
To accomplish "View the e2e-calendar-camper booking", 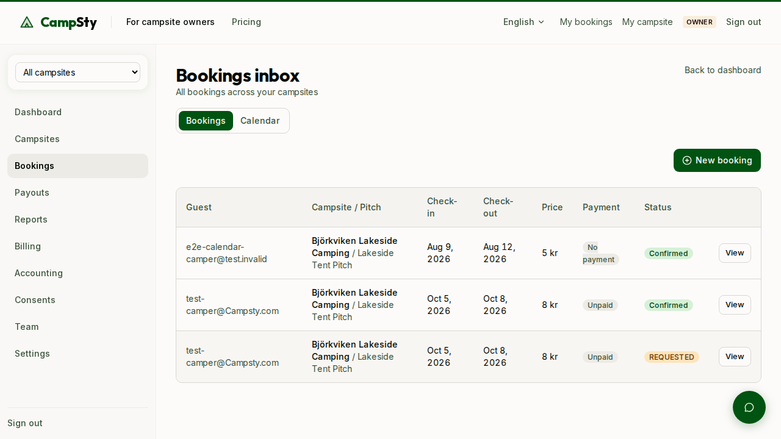I will pos(735,253).
